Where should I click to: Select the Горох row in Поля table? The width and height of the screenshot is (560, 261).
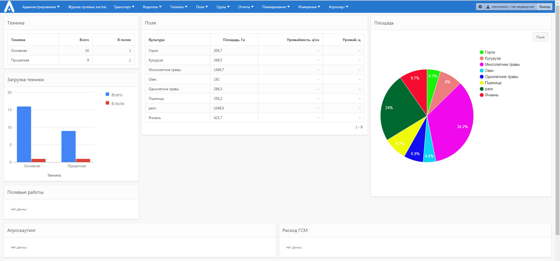255,51
